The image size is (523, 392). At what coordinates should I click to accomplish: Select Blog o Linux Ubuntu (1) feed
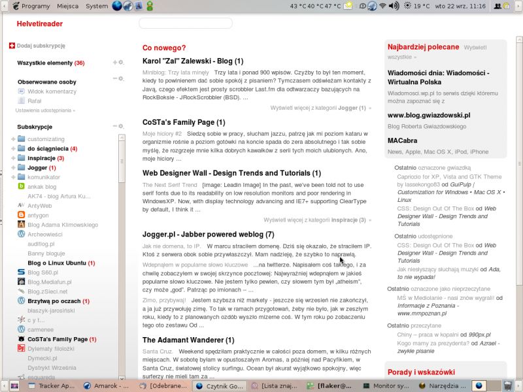pos(61,263)
